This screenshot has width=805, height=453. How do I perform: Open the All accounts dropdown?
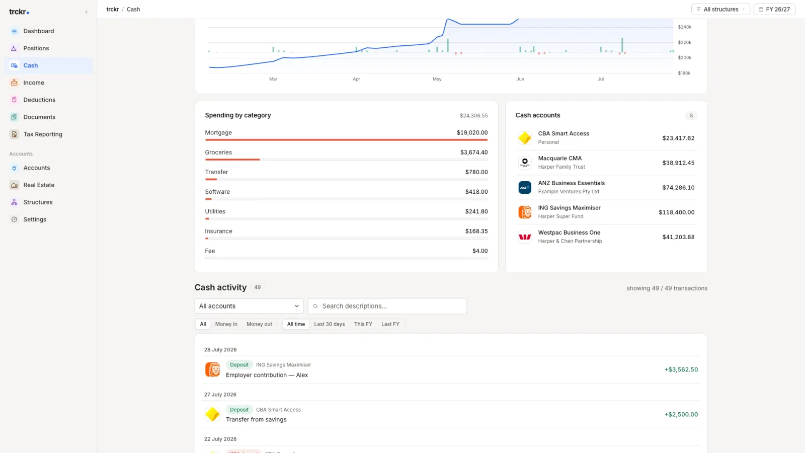click(249, 306)
